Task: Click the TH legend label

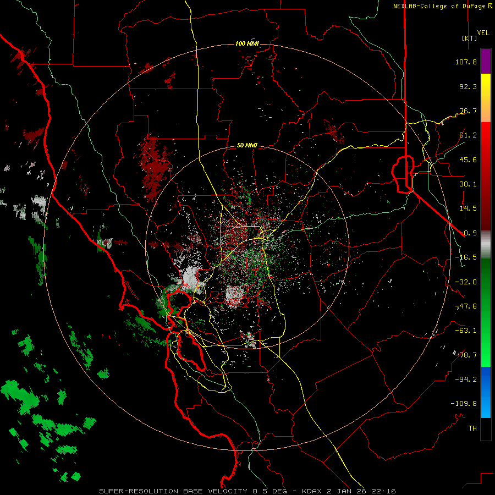Action: pyautogui.click(x=472, y=428)
